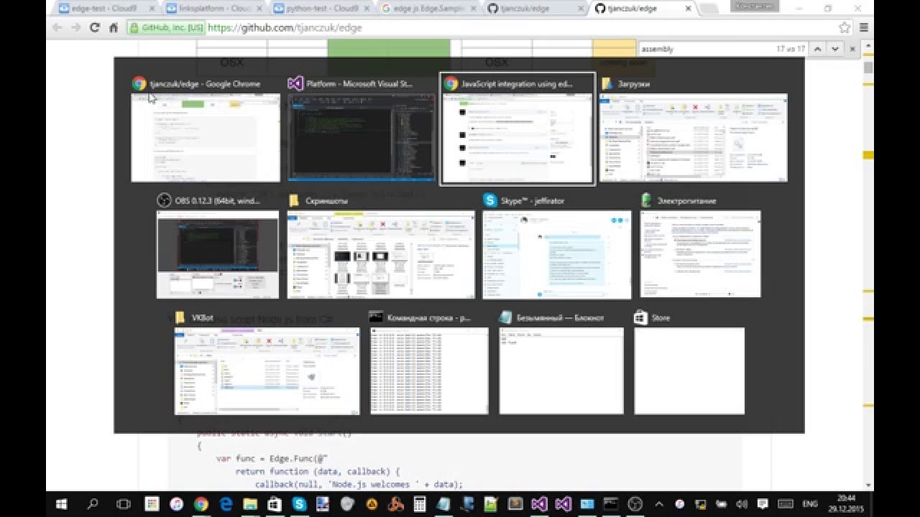Close the find-in-page bar

[852, 49]
